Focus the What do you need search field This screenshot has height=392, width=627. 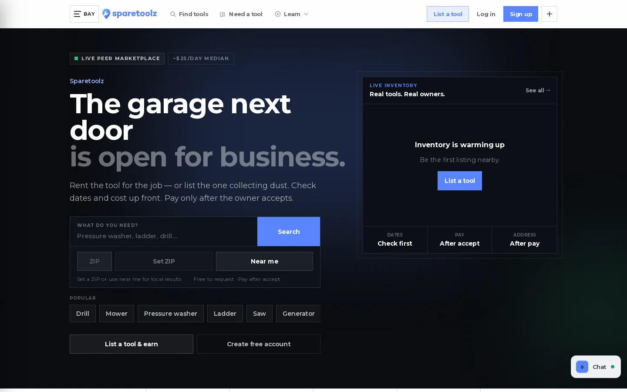164,232
